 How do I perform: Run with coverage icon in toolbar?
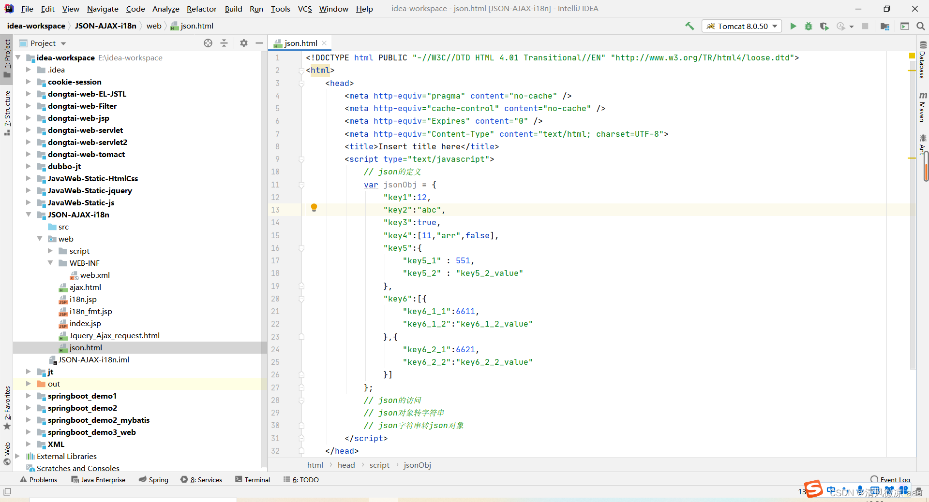824,26
